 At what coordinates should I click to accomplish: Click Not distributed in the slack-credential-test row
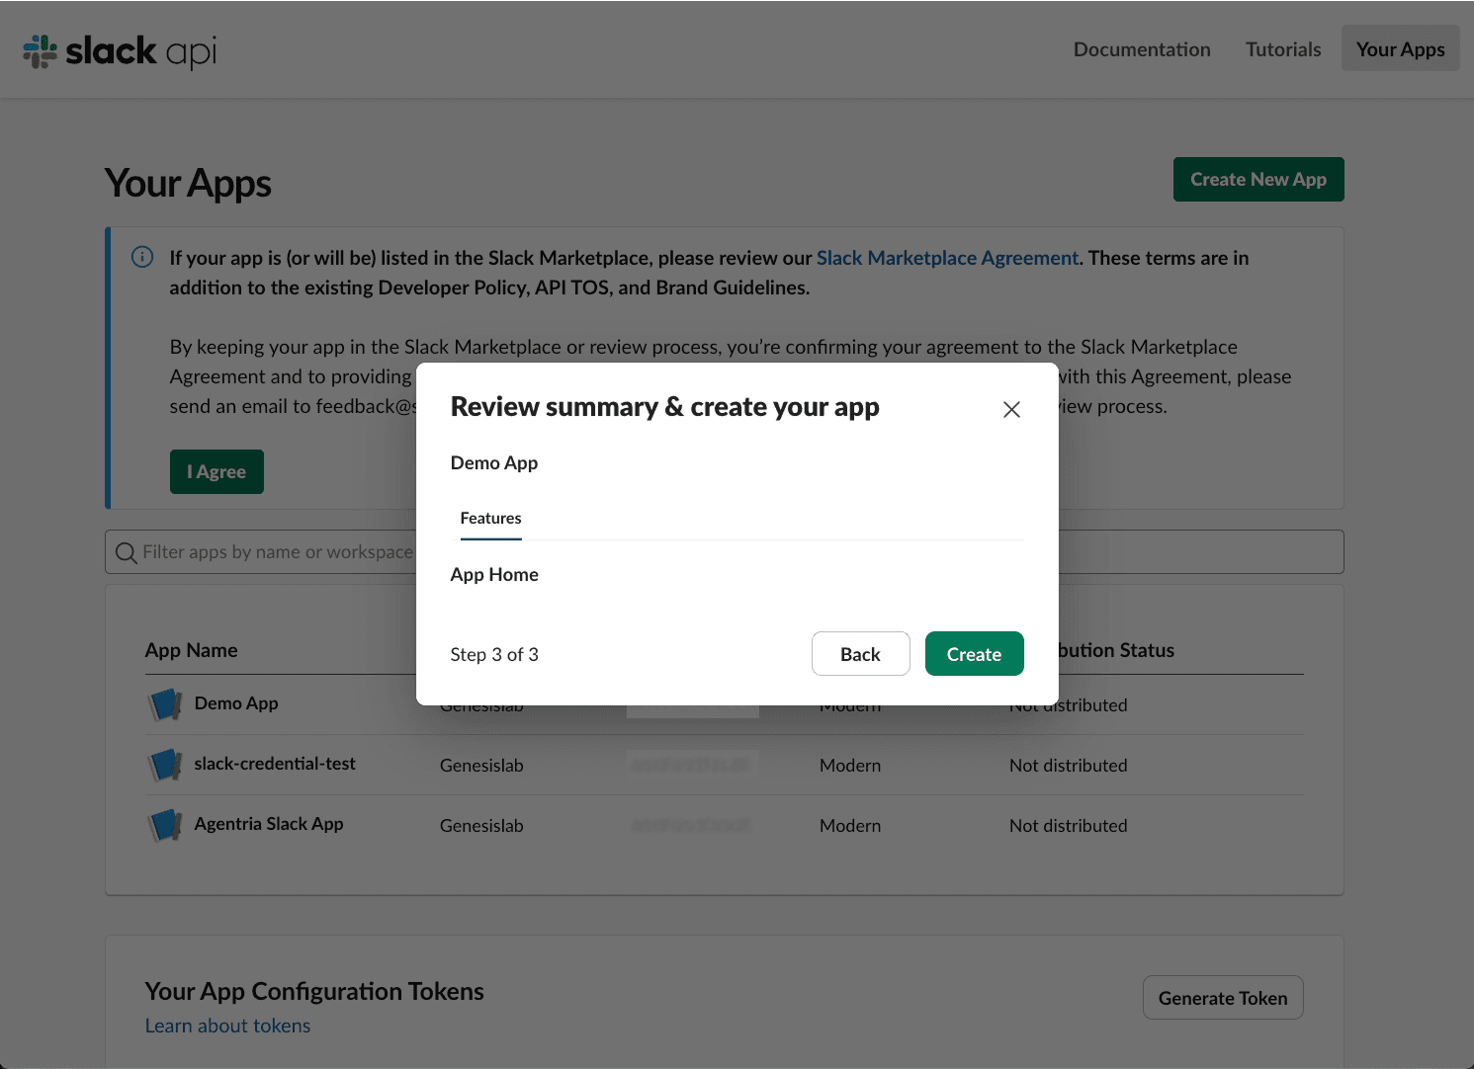click(1068, 766)
